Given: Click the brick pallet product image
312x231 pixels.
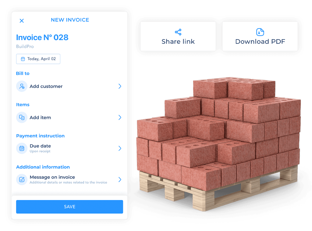Looking at the screenshot, I should coord(219,144).
